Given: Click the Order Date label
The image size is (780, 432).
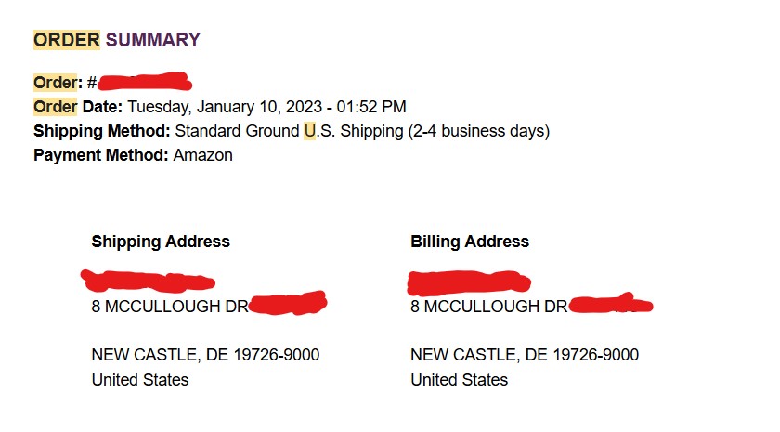Looking at the screenshot, I should tap(78, 107).
